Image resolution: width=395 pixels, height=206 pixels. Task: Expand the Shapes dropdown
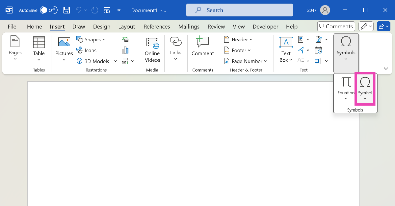[91, 39]
